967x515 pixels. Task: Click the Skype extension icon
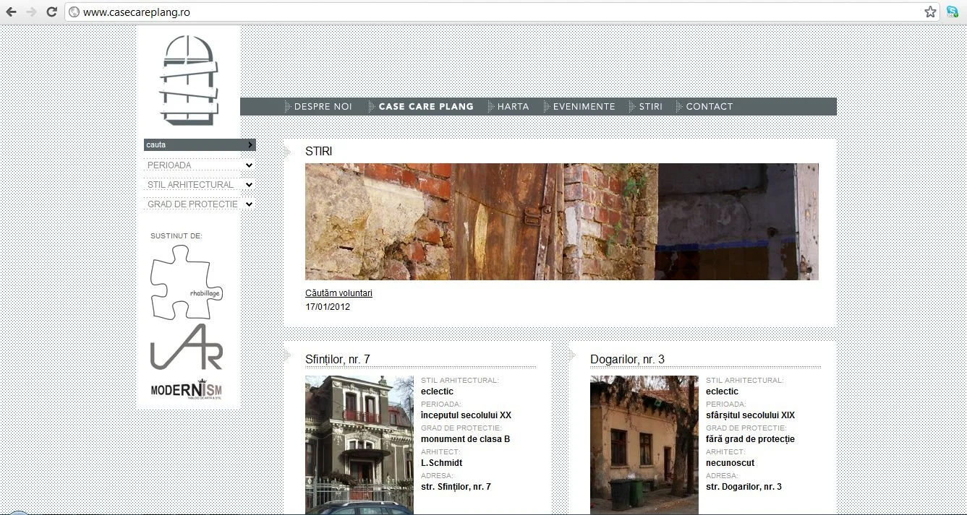(953, 12)
